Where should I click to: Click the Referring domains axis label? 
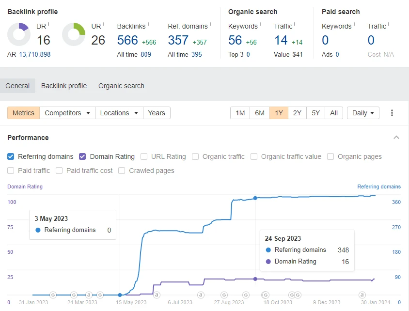379,187
